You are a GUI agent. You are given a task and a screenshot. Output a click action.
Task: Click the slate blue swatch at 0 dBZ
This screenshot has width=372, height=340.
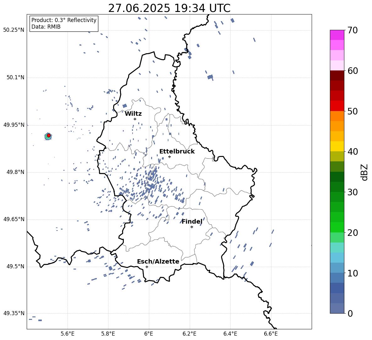pyautogui.click(x=337, y=308)
